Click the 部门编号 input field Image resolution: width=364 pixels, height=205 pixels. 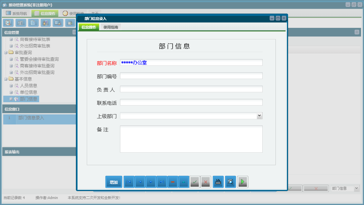coord(191,76)
